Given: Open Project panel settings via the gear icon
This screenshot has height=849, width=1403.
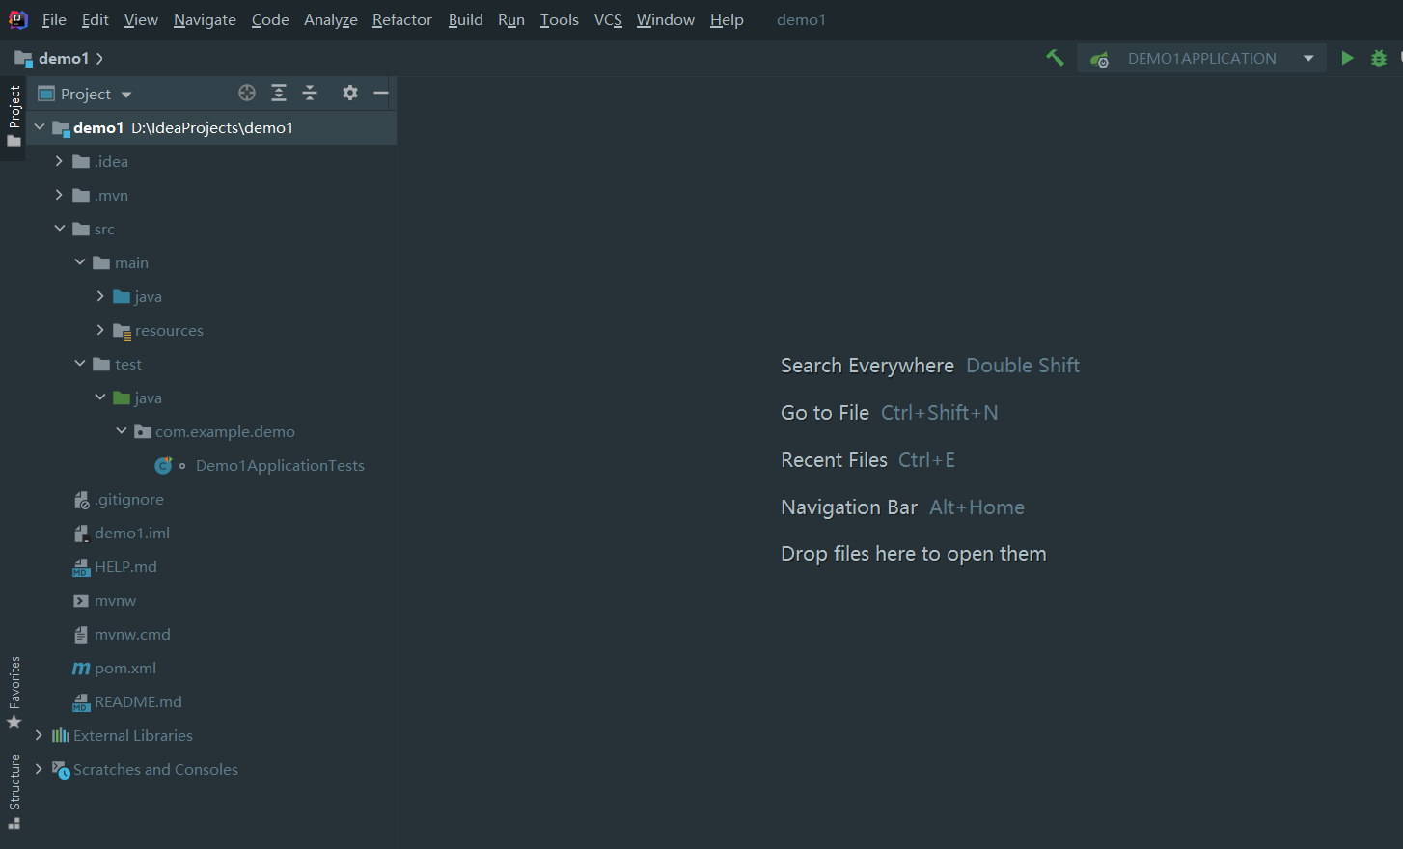Looking at the screenshot, I should [349, 93].
